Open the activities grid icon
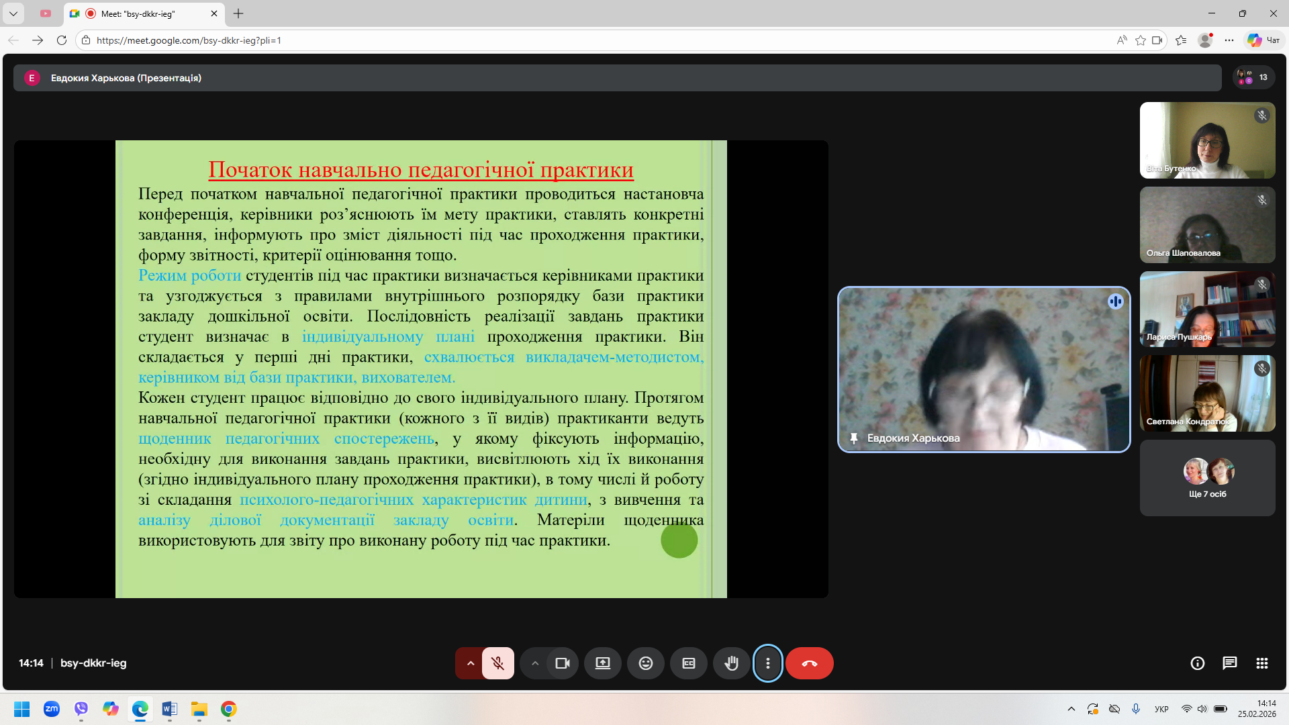This screenshot has height=725, width=1289. pyautogui.click(x=1261, y=663)
